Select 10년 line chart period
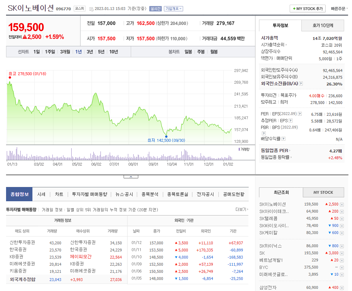The image size is (352, 291). pos(114,52)
